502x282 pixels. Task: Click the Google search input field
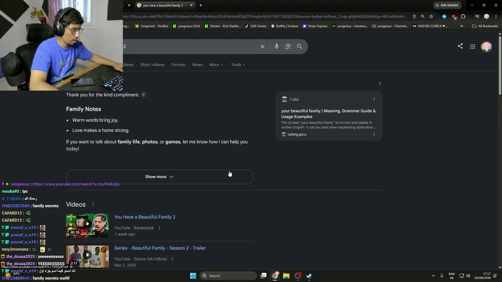(x=190, y=47)
